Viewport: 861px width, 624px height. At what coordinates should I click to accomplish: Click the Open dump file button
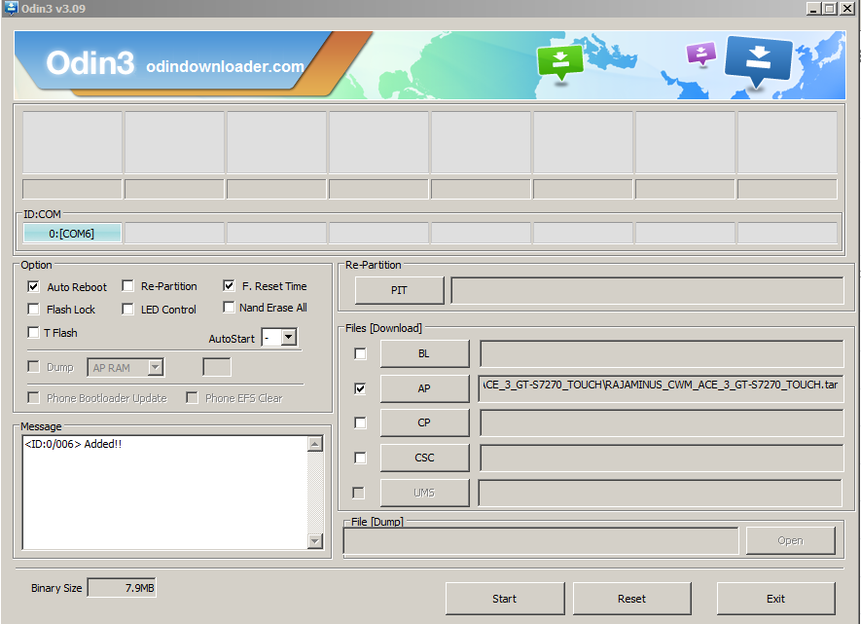[791, 540]
